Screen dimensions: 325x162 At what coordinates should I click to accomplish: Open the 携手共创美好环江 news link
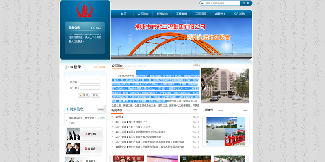click(139, 122)
